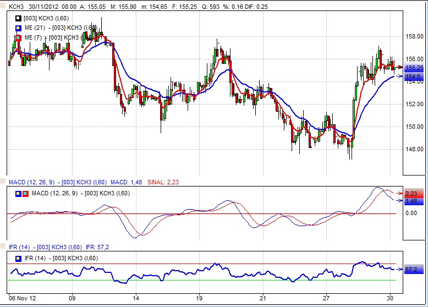The image size is (428, 307).
Task: Click the 19 date label on time axis
Action: [199, 298]
